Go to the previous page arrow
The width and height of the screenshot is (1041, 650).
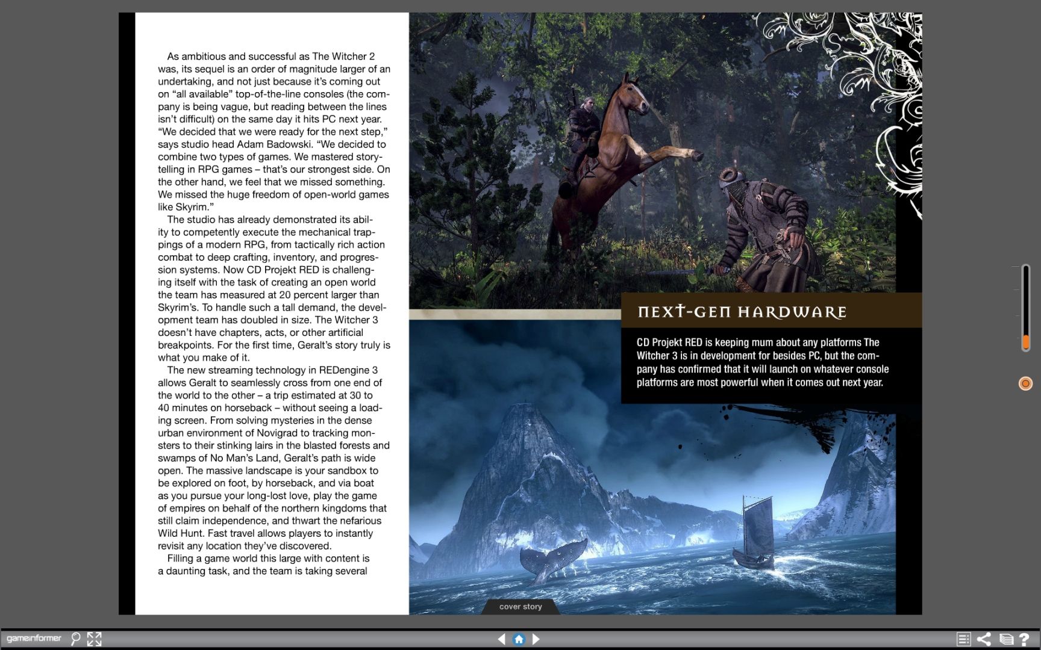click(501, 639)
